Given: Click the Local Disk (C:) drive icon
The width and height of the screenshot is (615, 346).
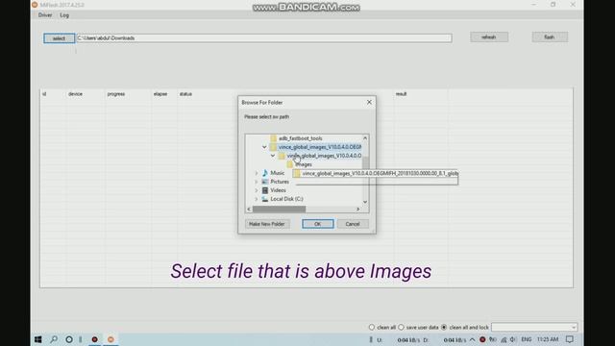Looking at the screenshot, I should click(x=265, y=199).
